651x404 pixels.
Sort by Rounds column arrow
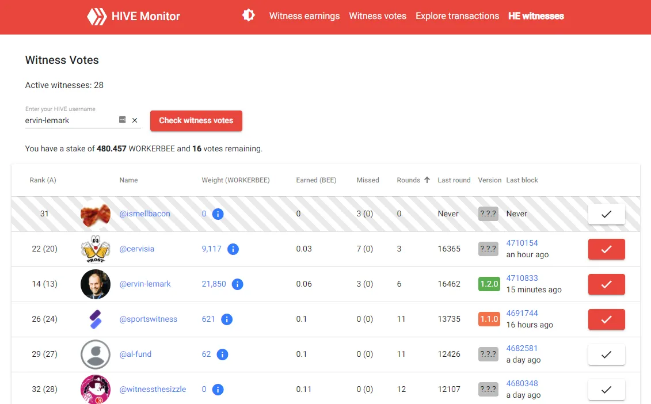point(427,180)
